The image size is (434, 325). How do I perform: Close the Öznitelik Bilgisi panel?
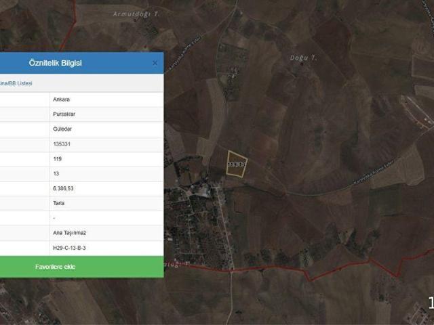[x=155, y=63]
